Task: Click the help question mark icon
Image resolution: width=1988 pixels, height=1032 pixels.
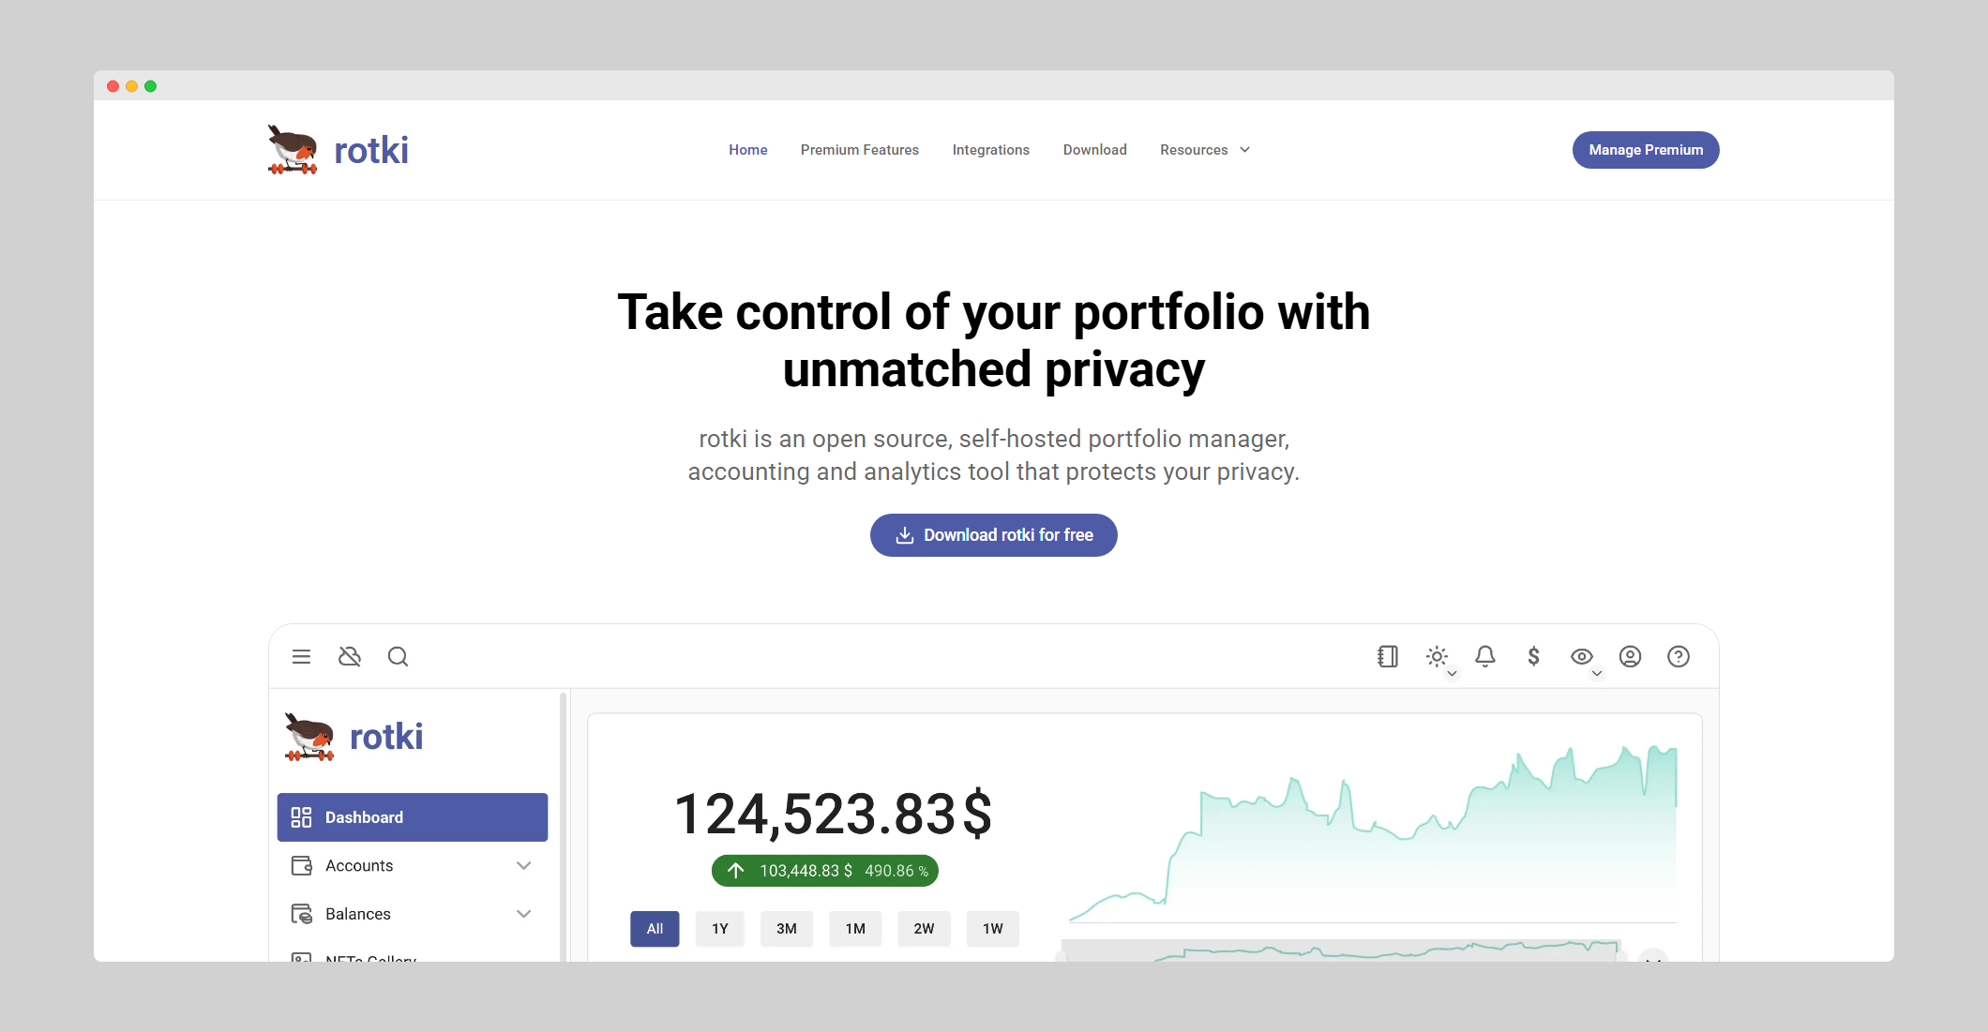Action: click(1679, 657)
